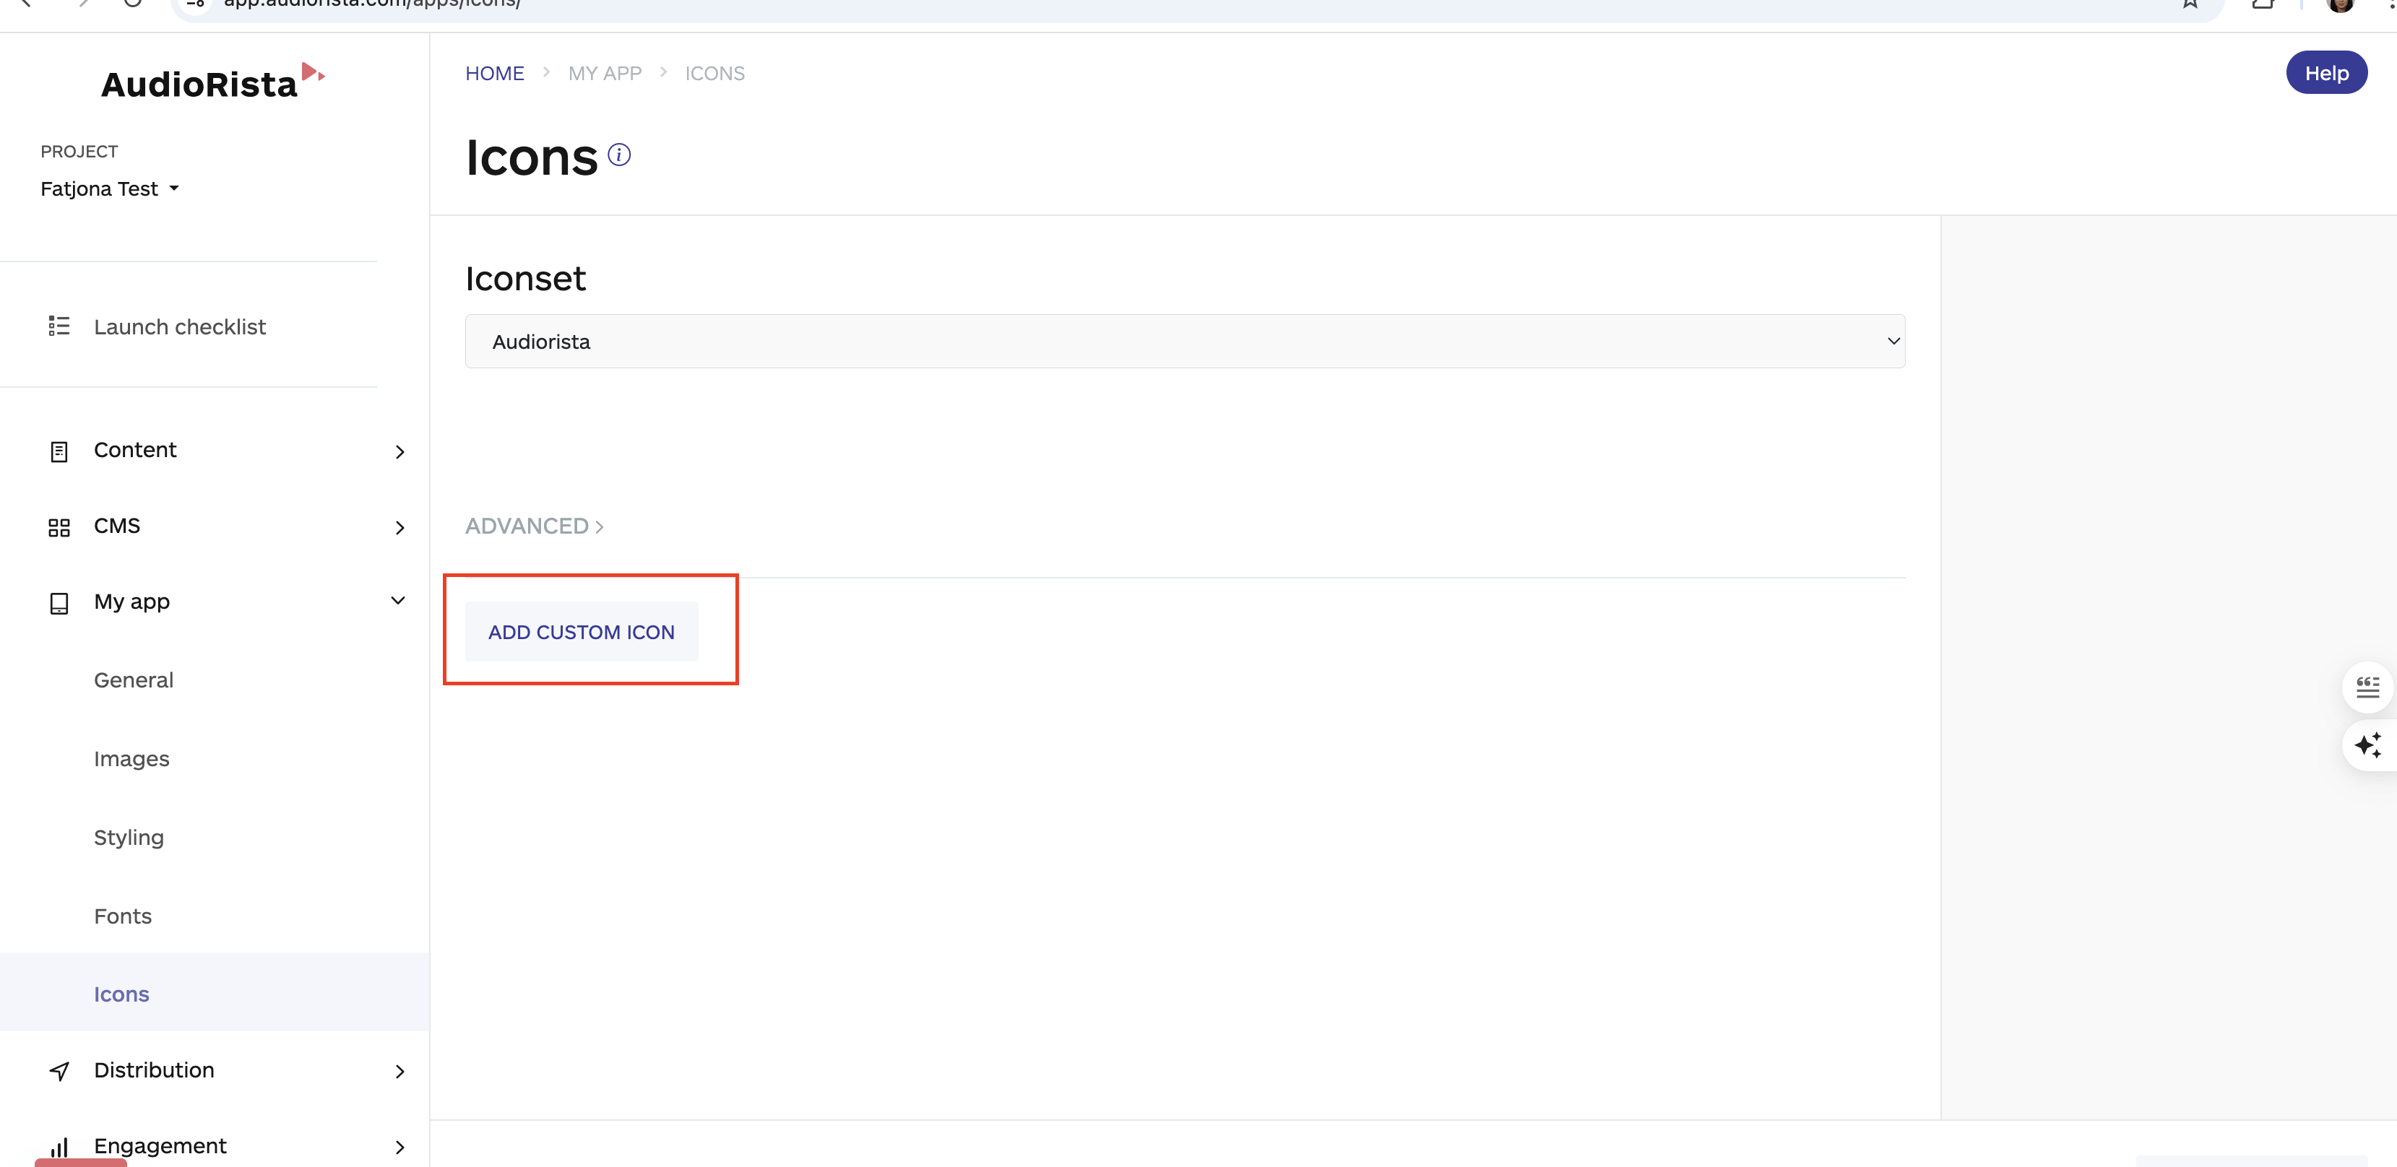Open the info tooltip next to Icons heading
Viewport: 2397px width, 1167px height.
tap(619, 155)
